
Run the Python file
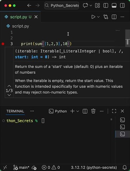pos(93,17)
